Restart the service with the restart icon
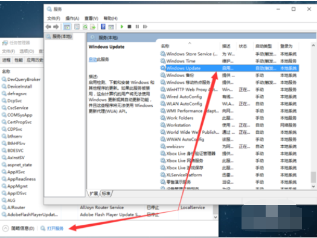 (x=145, y=27)
